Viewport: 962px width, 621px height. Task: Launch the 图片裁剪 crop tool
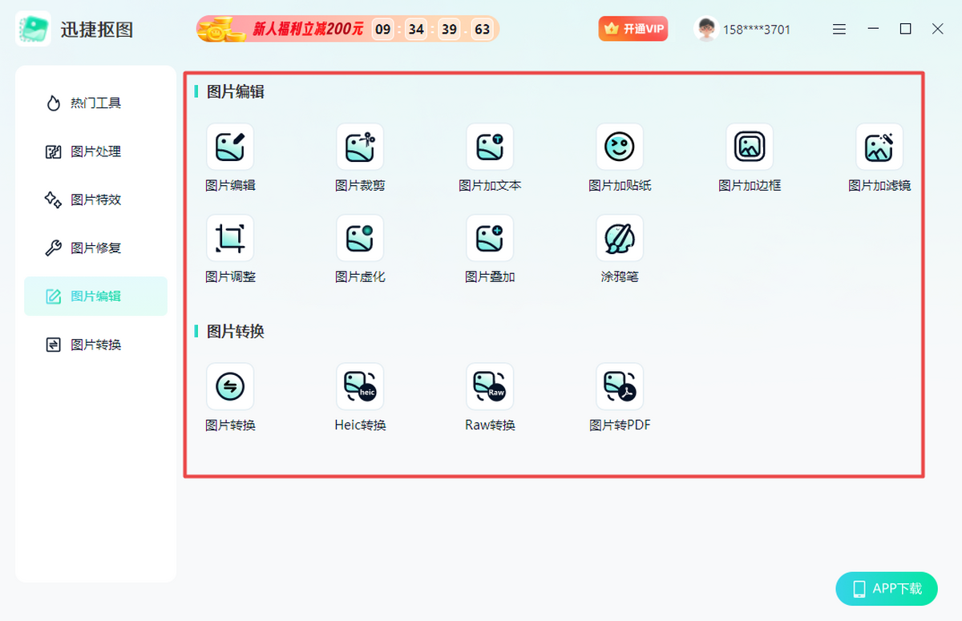[360, 147]
